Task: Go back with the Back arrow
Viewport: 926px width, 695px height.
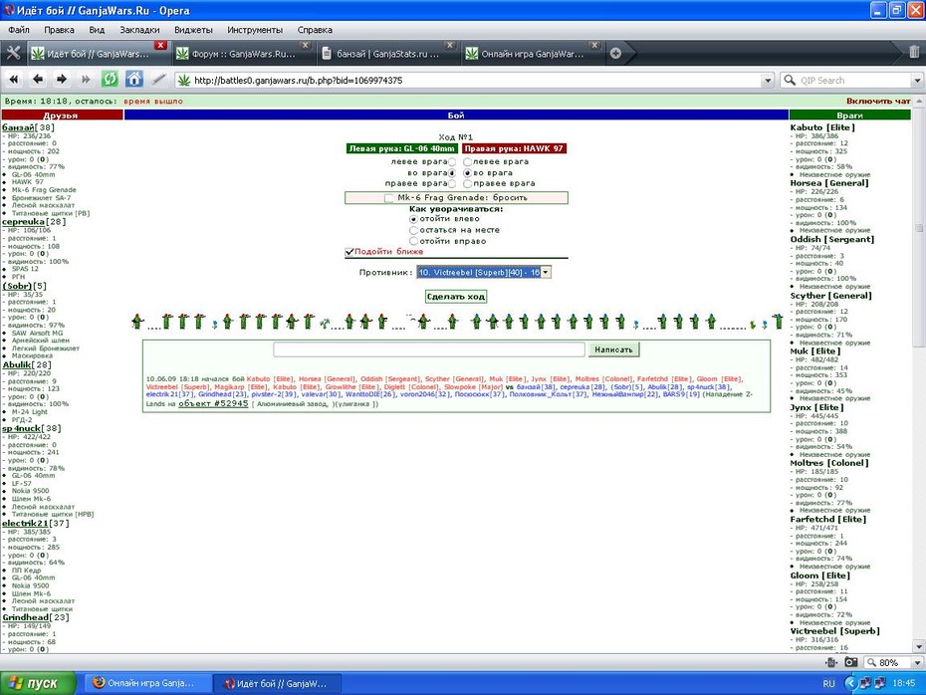Action: pos(38,79)
